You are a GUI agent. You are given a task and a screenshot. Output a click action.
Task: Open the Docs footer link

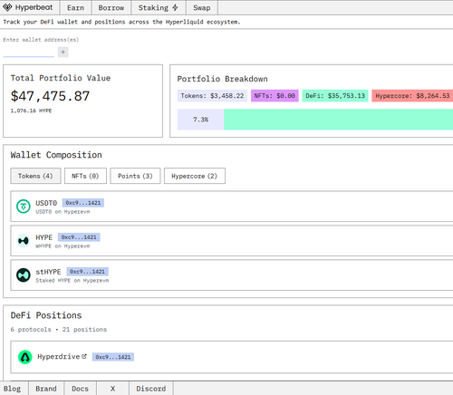(x=81, y=389)
